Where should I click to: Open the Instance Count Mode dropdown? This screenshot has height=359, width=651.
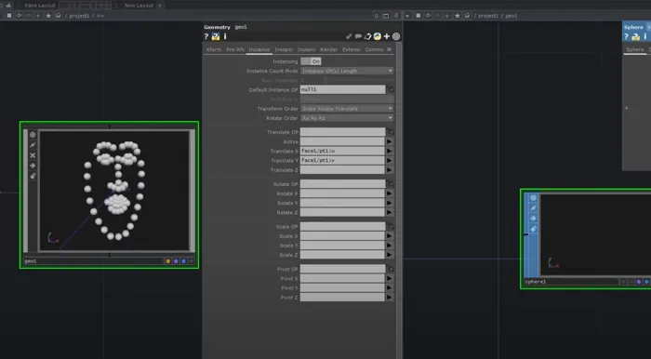[x=347, y=71]
